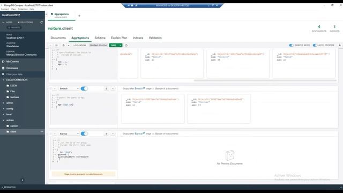Screen dimensions: 343x193
Task: Disable the $match stage toggle
Action: tap(84, 88)
